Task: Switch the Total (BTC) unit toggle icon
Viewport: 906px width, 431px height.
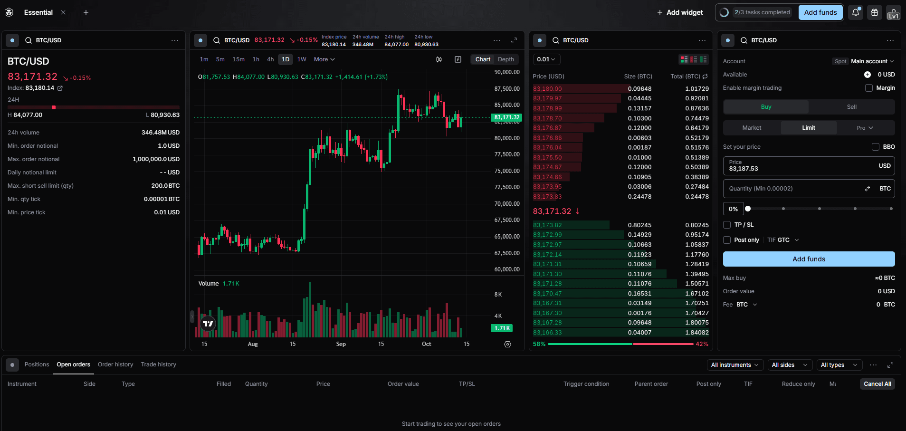Action: (705, 77)
